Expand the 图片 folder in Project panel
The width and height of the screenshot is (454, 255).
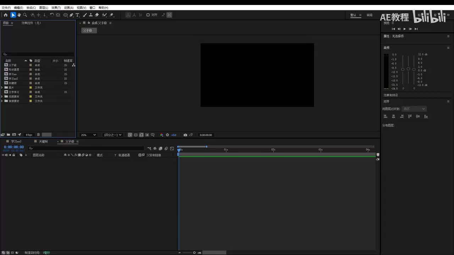pos(2,87)
